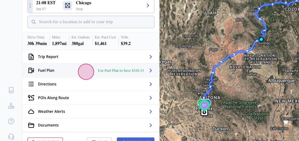Viewport: 299px width, 141px height.
Task: Open the tablet device icon in left sidebar
Action: point(11,90)
